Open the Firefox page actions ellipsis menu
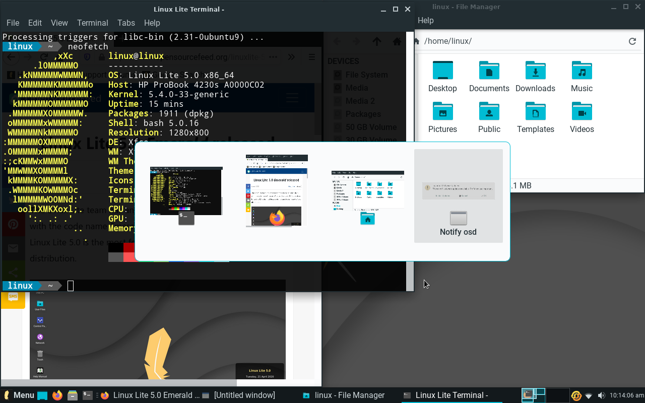The image size is (645, 403). coord(273,57)
